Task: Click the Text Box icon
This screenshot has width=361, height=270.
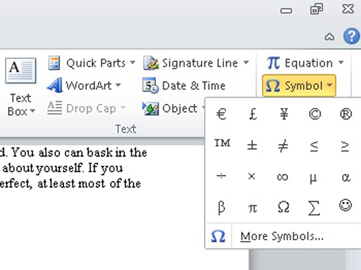Action: tap(21, 70)
